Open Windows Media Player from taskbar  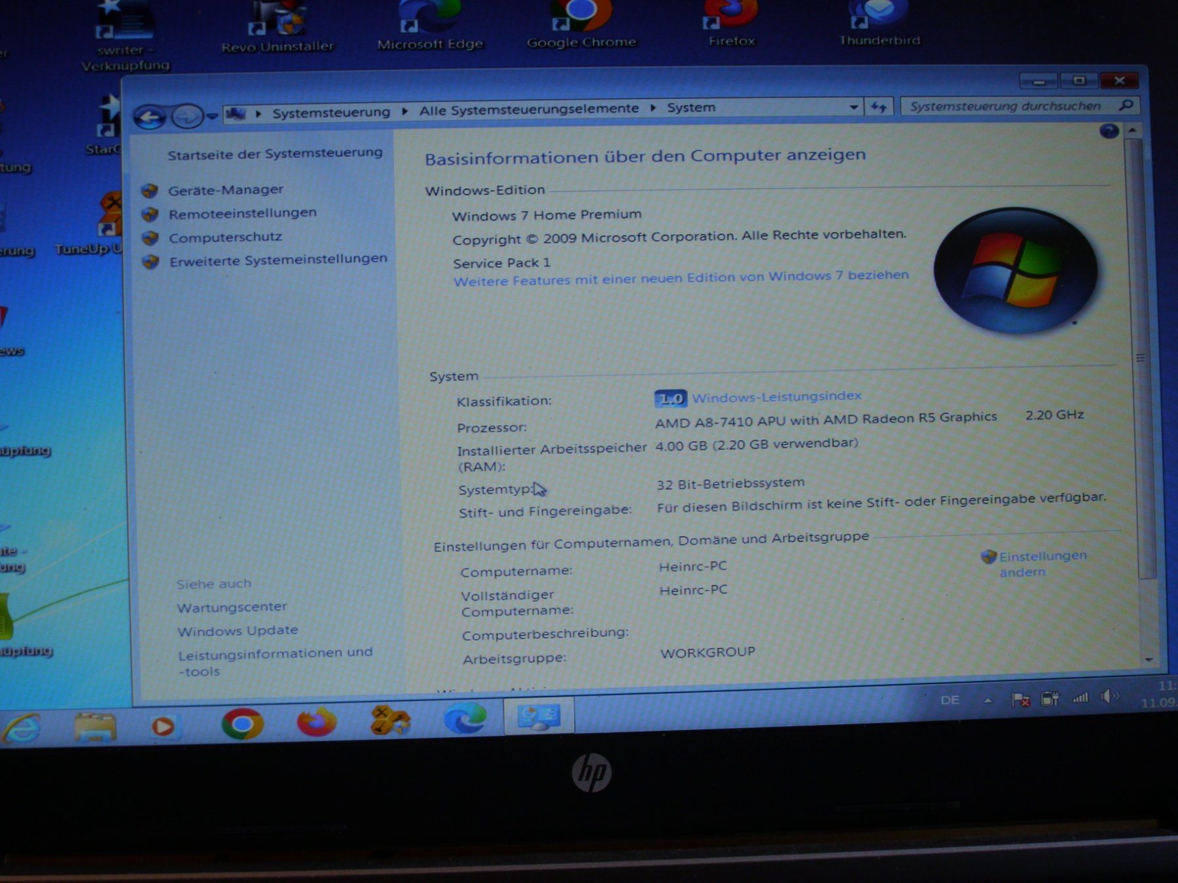[162, 726]
